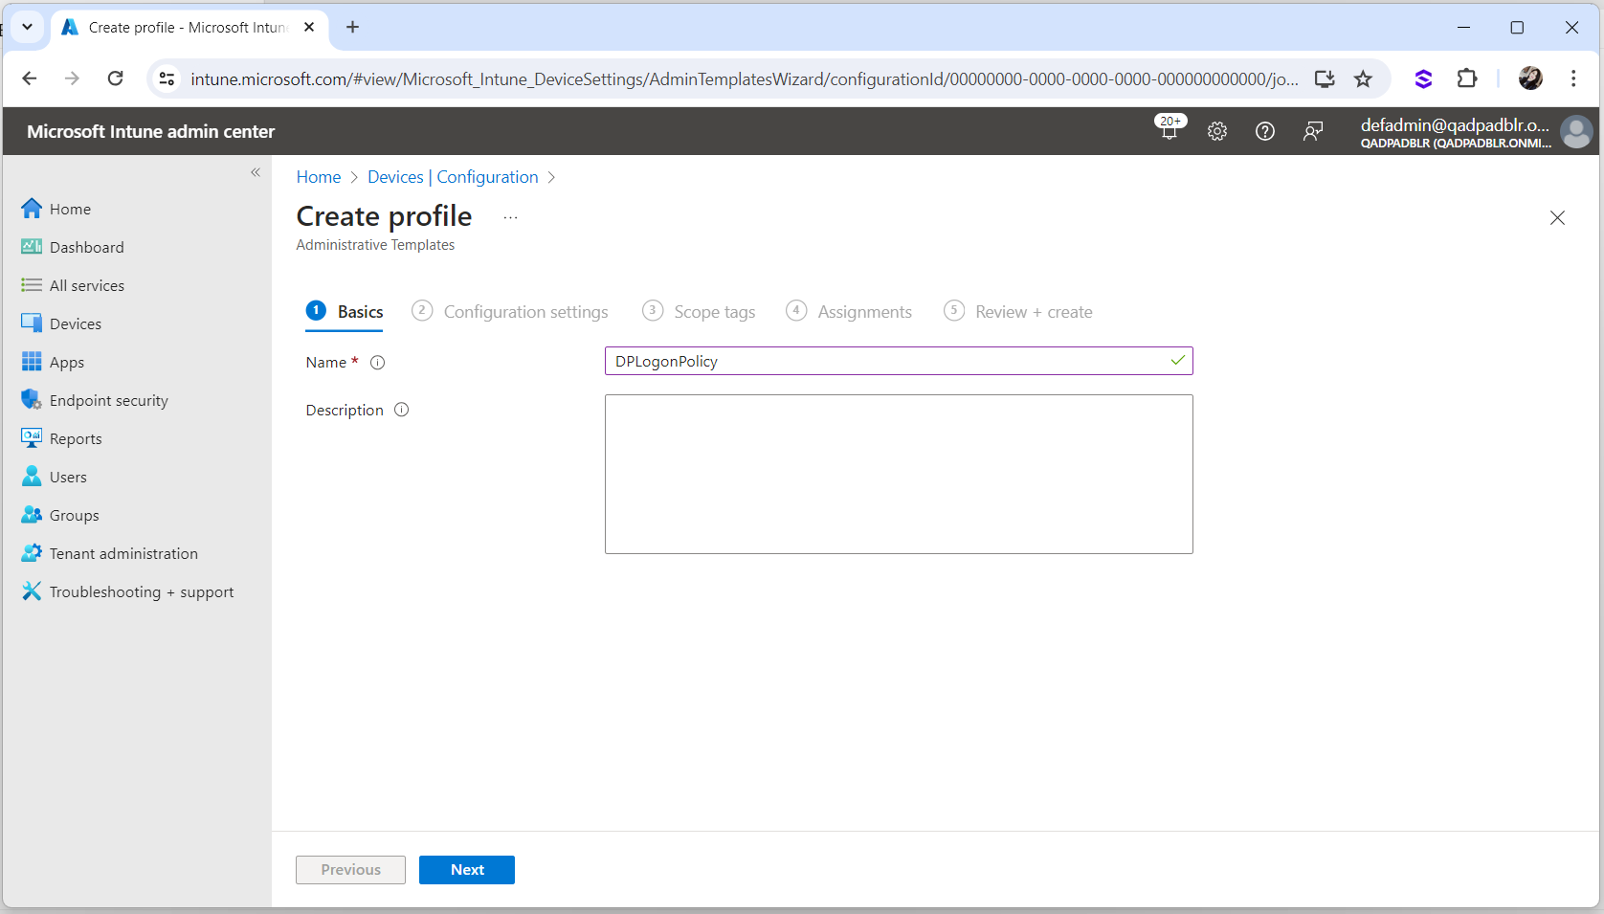1604x914 pixels.
Task: Click the Microsoft Intune admin center title
Action: point(151,131)
